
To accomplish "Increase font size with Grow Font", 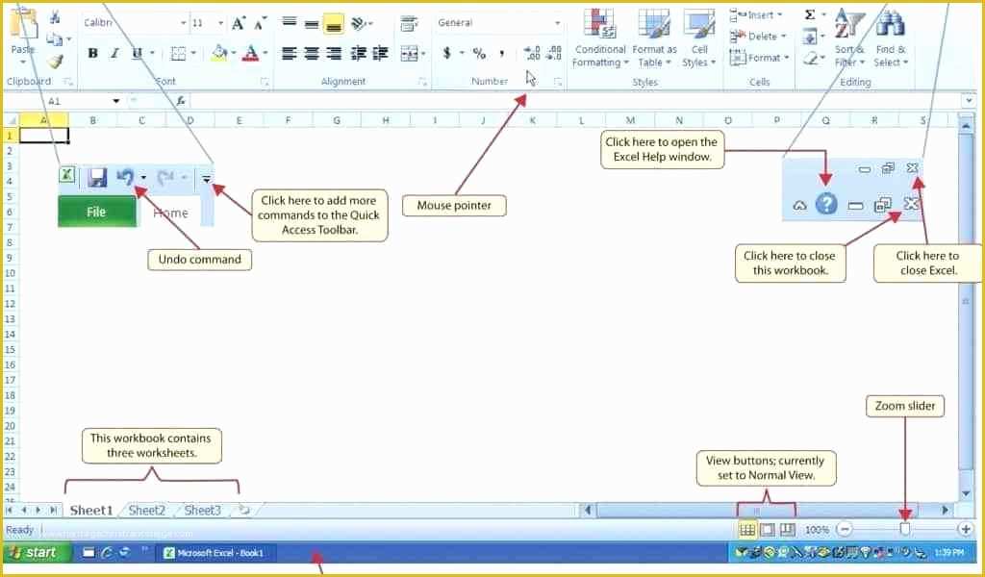I will click(239, 23).
